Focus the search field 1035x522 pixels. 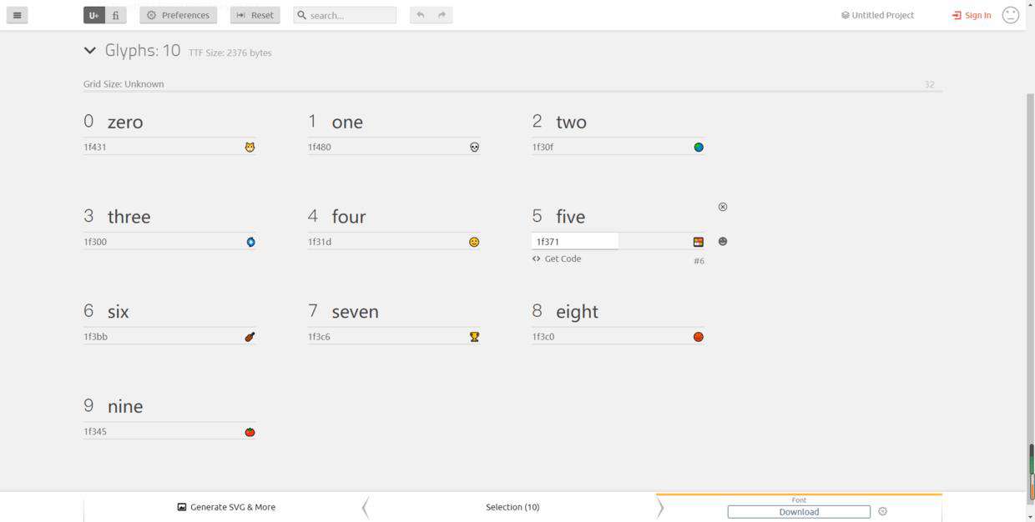coord(345,15)
